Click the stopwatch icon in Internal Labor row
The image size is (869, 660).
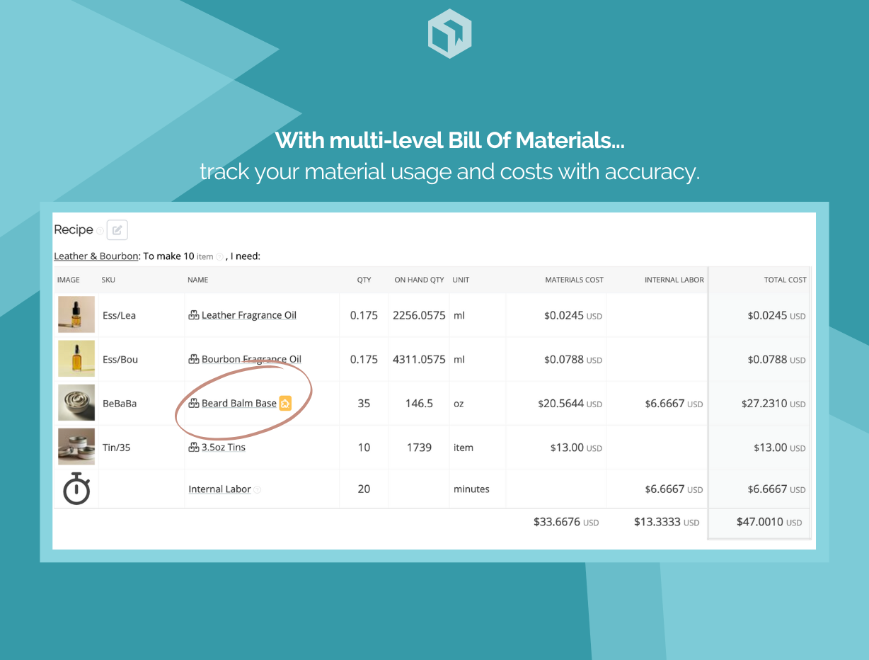tap(76, 489)
